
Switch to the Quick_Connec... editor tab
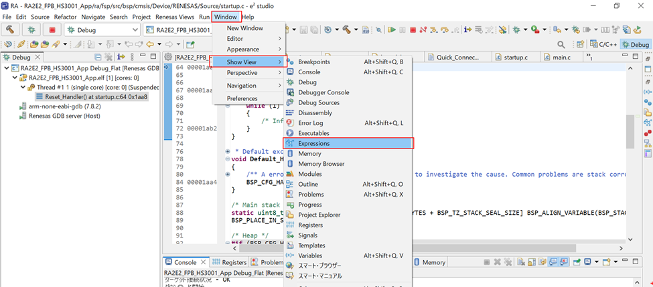tap(458, 58)
